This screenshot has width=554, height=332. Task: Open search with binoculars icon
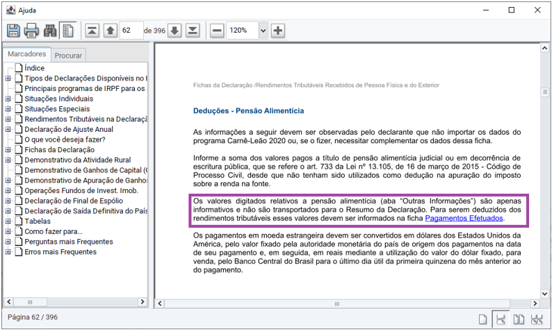click(x=50, y=31)
